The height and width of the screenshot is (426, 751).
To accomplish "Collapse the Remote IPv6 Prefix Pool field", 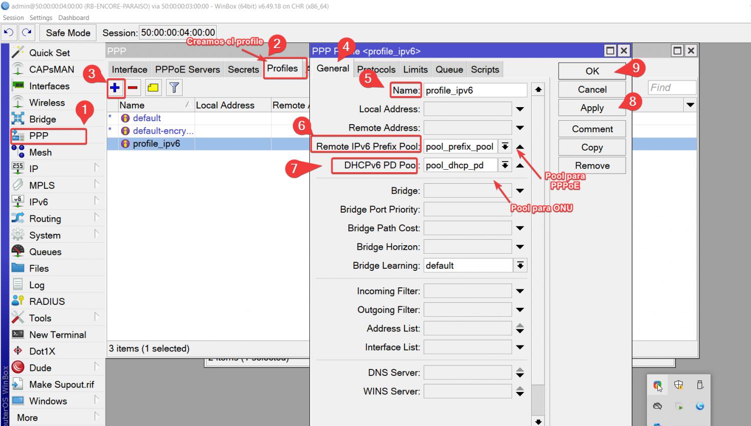I will pyautogui.click(x=520, y=147).
